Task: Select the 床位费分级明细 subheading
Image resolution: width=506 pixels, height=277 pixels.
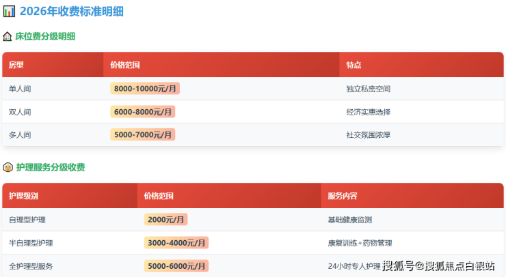Action: (x=45, y=36)
